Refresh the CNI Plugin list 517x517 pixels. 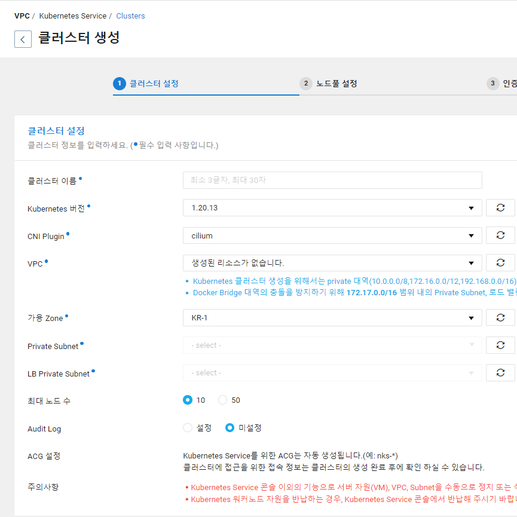(500, 235)
